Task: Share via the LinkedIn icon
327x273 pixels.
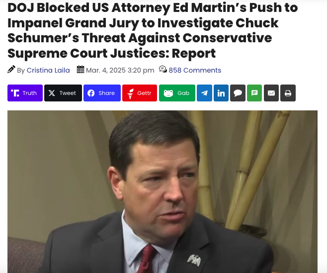Action: (221, 93)
